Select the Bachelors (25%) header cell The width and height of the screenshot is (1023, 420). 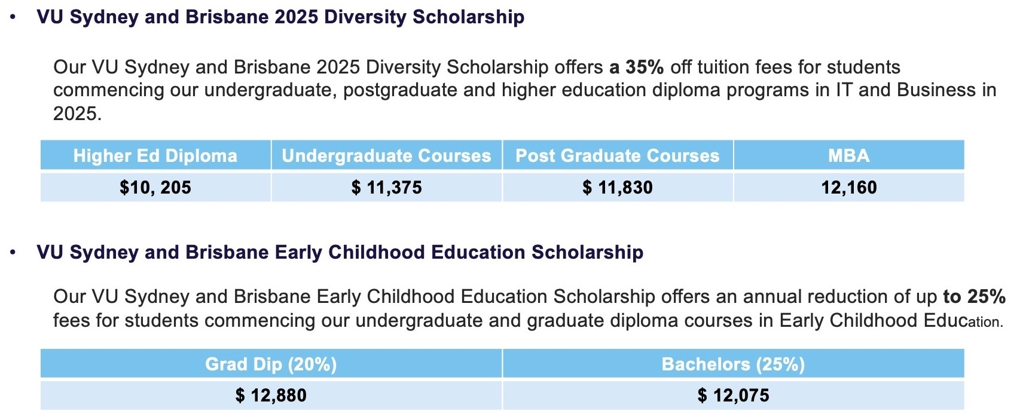coord(733,364)
